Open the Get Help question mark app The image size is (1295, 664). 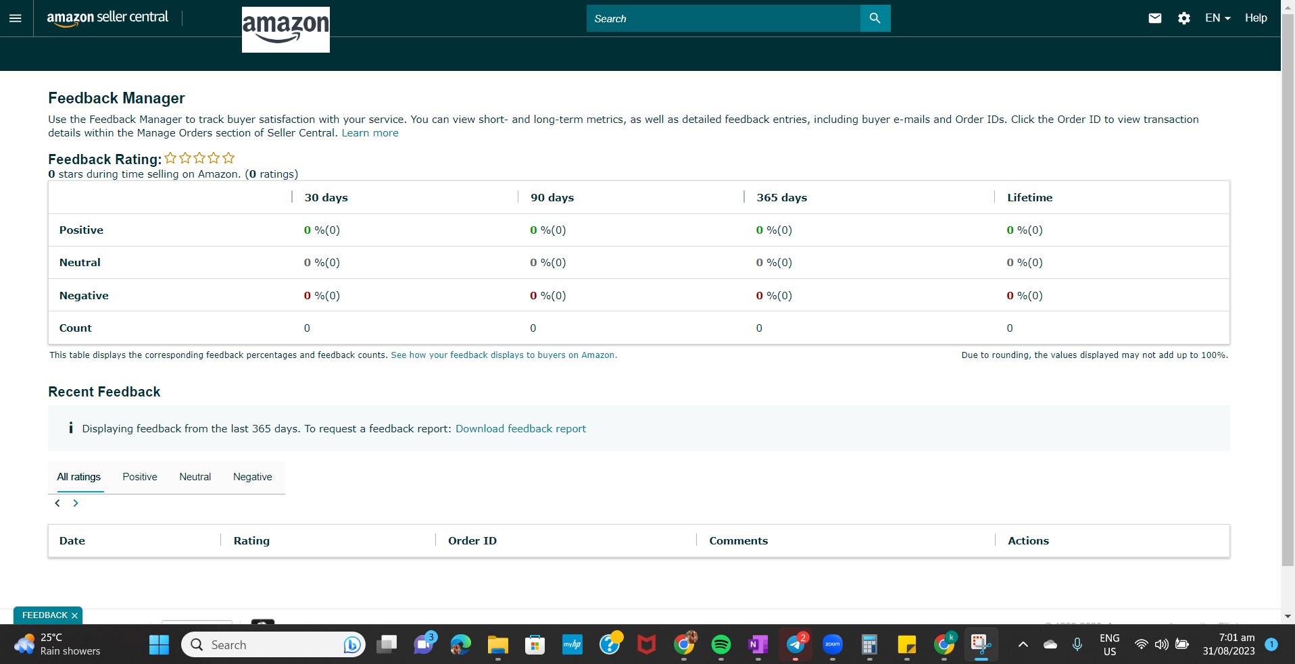point(610,644)
